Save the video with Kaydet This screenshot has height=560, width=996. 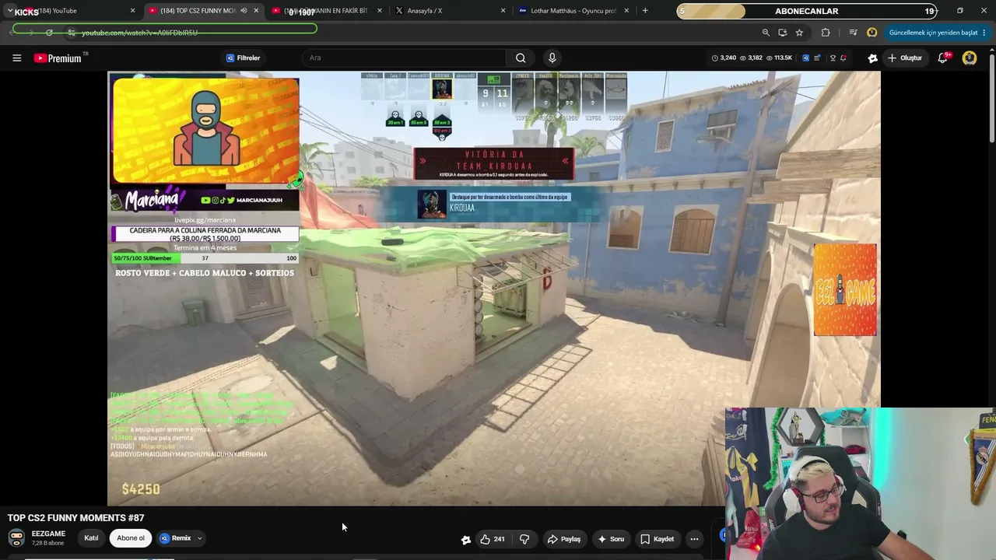pos(658,539)
